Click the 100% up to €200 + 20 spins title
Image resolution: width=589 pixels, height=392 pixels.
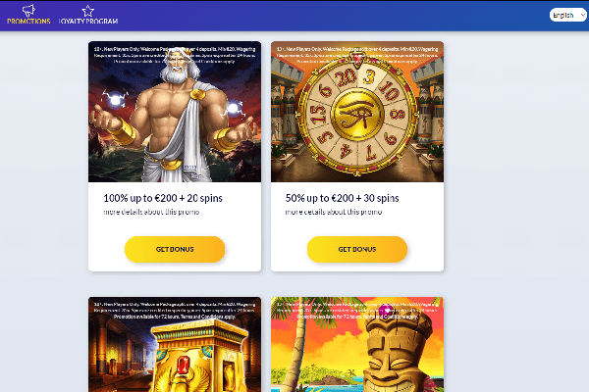(163, 198)
